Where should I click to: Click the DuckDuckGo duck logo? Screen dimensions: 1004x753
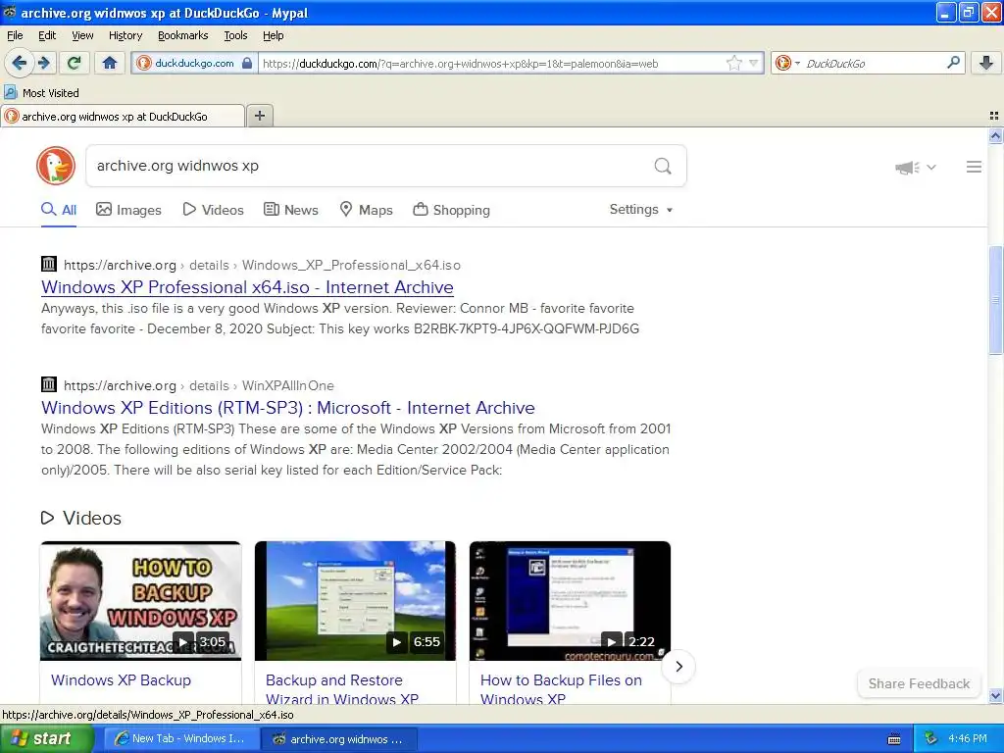56,166
